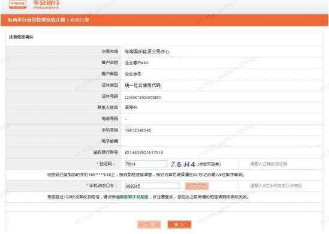The image size is (329, 234).
Task: Click the 企业客户abc customer name
Action: [137, 62]
